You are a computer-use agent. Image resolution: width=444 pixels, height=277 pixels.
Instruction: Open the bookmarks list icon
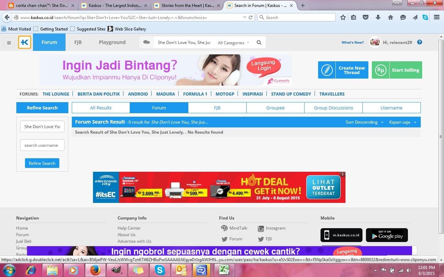click(353, 17)
